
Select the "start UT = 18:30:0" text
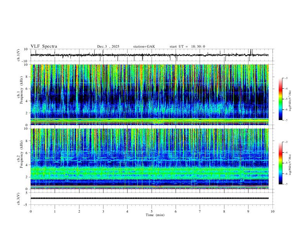pyautogui.click(x=187, y=46)
